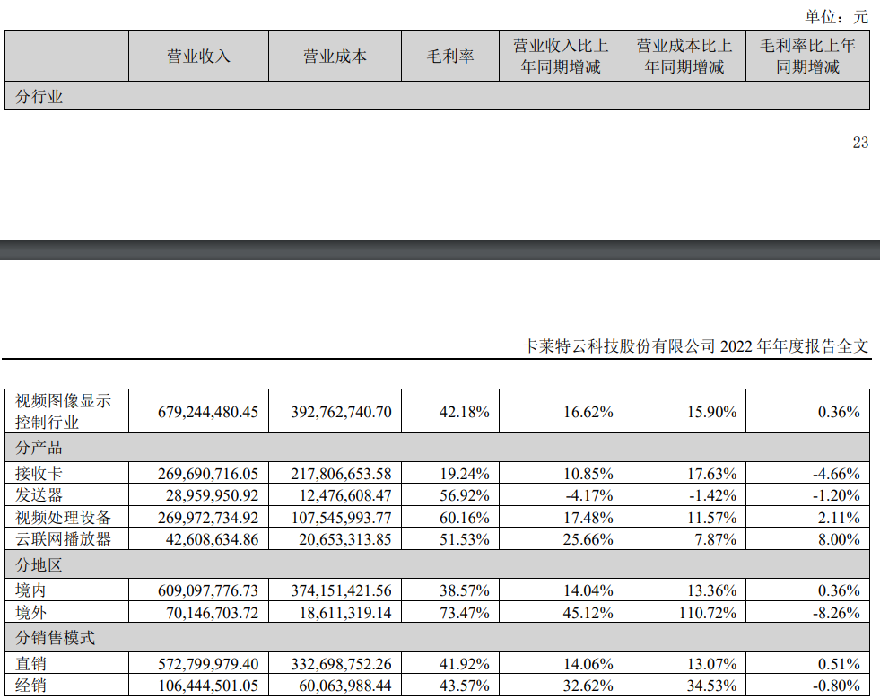Select value 18,611,319.14
Screen dimensions: 880x699
point(345,613)
